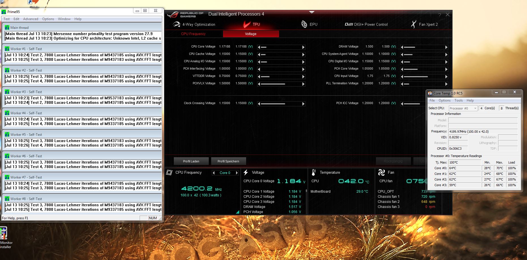Increase PCH Interfacing Voltage with right arrow
The height and width of the screenshot is (260, 527).
click(x=303, y=69)
